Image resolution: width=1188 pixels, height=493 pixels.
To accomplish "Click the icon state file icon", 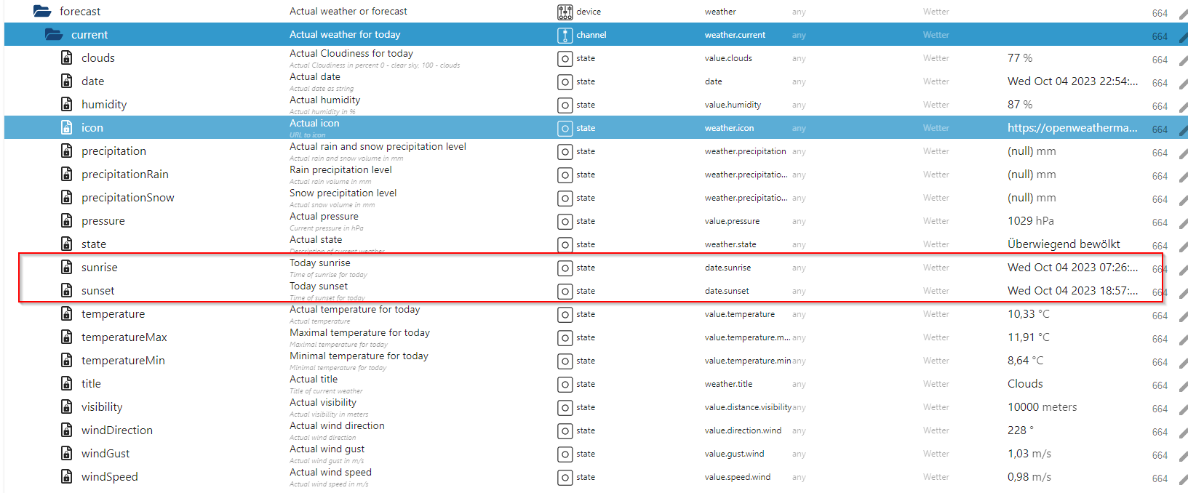I will (67, 127).
